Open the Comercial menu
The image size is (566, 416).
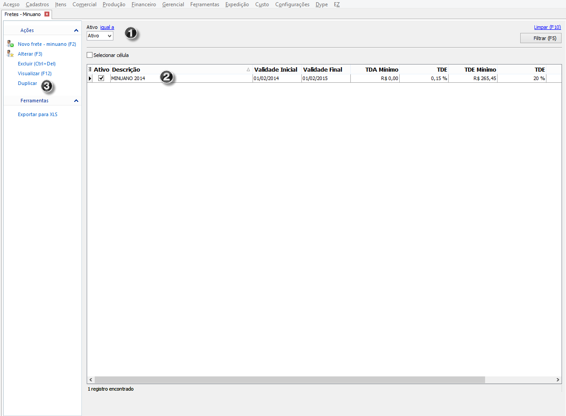(84, 4)
